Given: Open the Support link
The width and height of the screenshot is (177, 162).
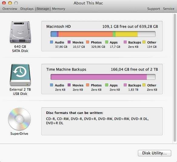Looking at the screenshot, I should point(154,9).
